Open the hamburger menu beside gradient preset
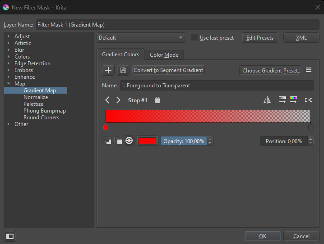324x244 pixels. (309, 70)
